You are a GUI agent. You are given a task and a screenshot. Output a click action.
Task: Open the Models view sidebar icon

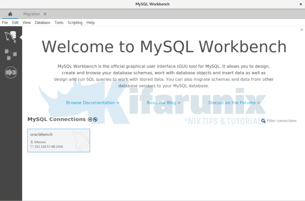coord(11,55)
